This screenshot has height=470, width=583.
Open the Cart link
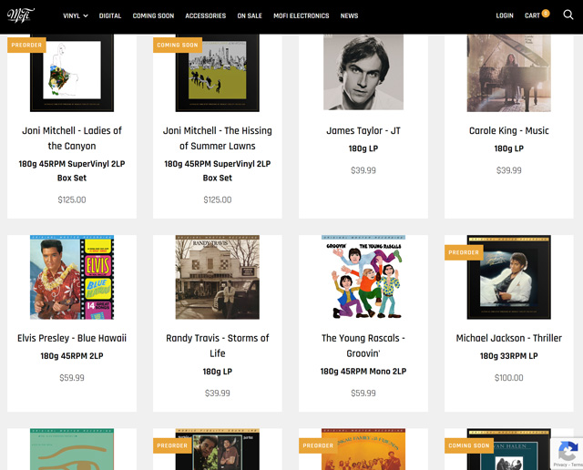[532, 15]
